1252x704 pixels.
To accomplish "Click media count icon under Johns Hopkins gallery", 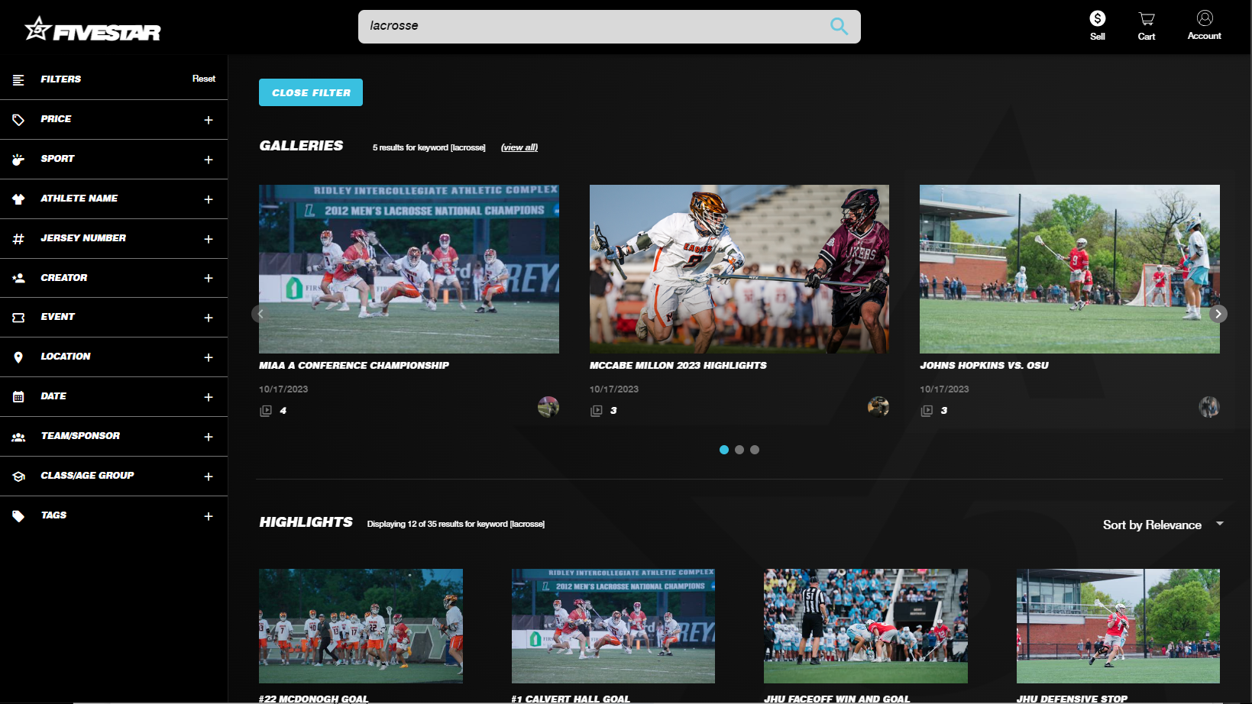I will (x=927, y=411).
